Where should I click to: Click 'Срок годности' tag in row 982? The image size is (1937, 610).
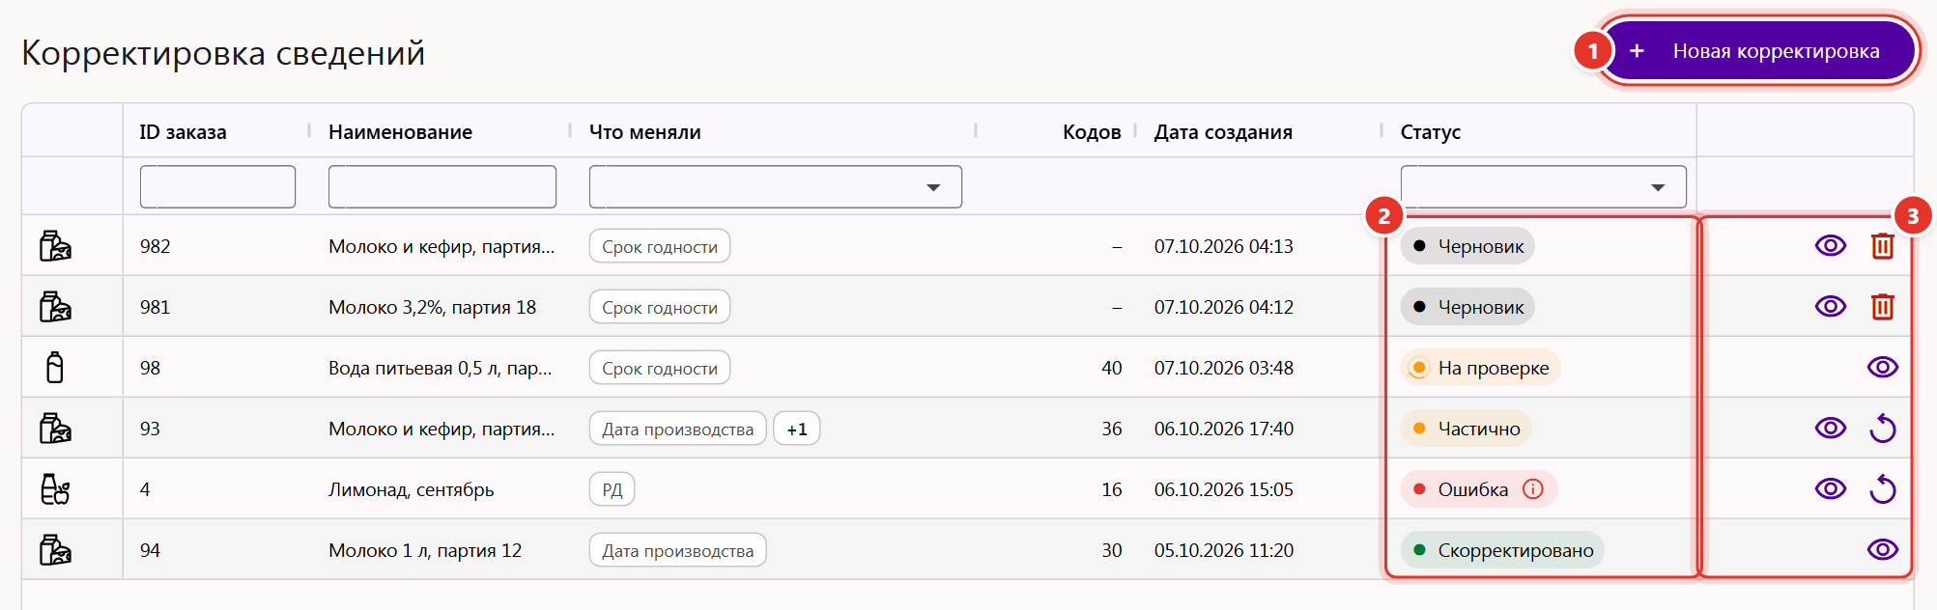click(x=660, y=246)
